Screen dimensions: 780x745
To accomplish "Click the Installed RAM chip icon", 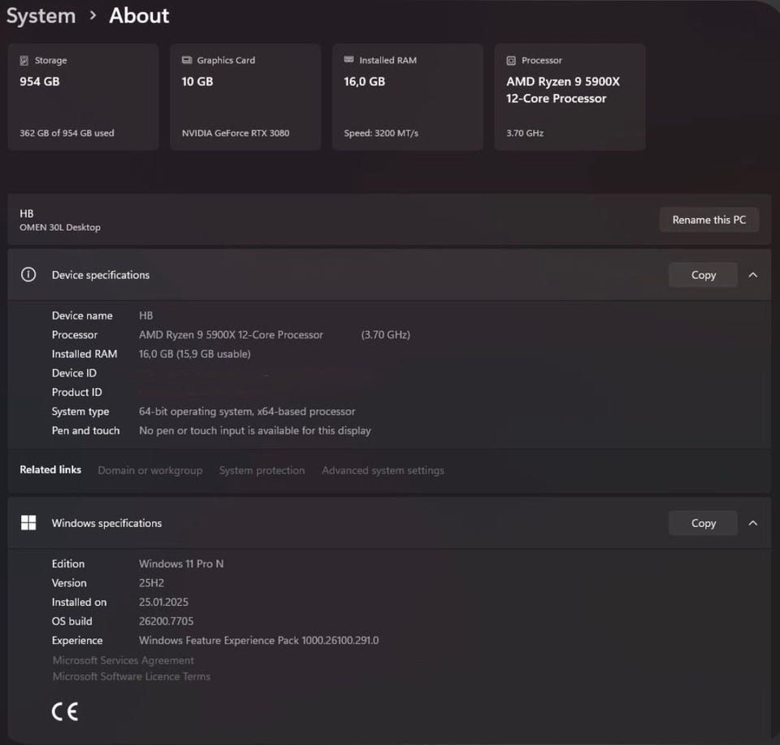I will (349, 59).
